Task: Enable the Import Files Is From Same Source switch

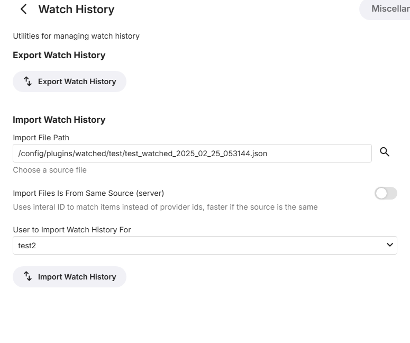Action: coord(386,193)
